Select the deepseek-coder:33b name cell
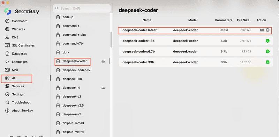This screenshot has height=137, width=279. (x=138, y=62)
